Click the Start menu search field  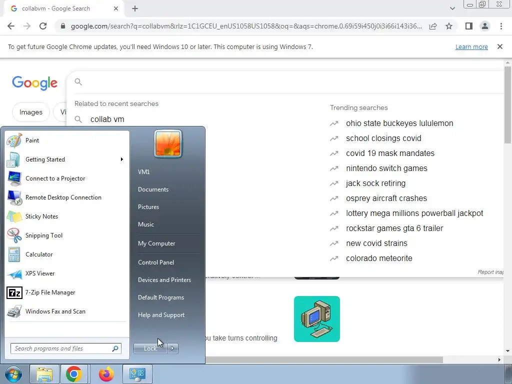(x=65, y=348)
